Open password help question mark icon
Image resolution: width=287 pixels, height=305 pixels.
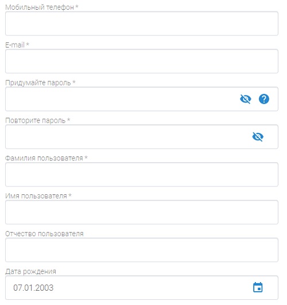point(264,99)
